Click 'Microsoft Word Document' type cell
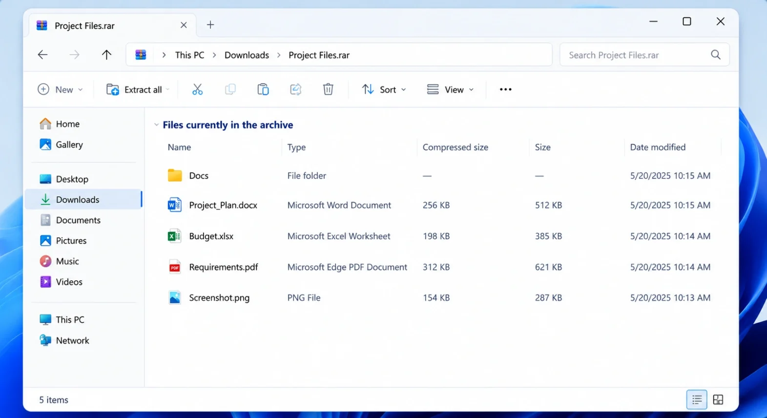767x418 pixels. pos(339,205)
